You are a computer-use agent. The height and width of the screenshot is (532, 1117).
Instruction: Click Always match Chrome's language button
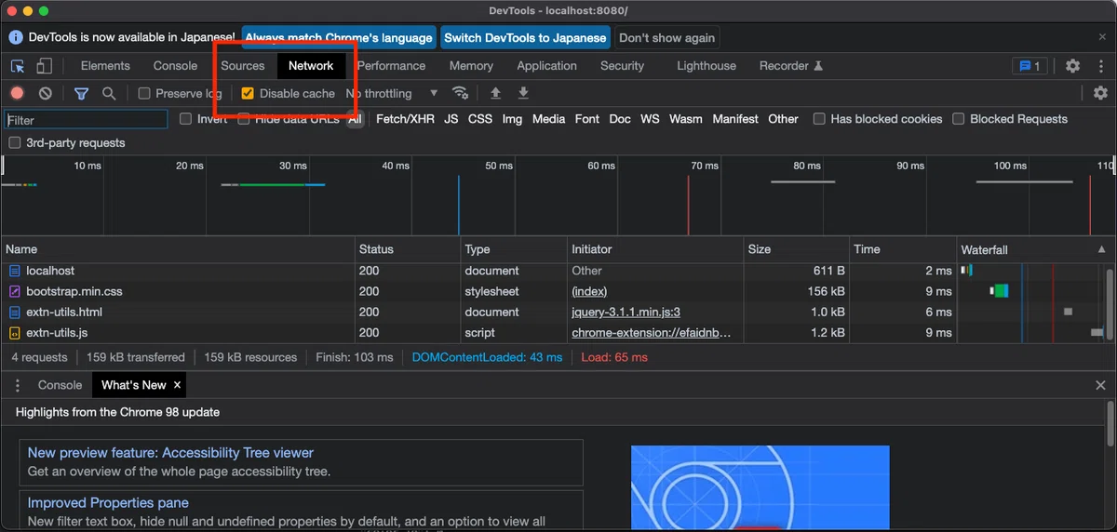click(x=339, y=38)
